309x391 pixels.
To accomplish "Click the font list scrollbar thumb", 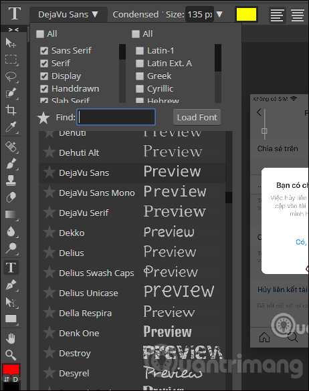I will pyautogui.click(x=228, y=197).
